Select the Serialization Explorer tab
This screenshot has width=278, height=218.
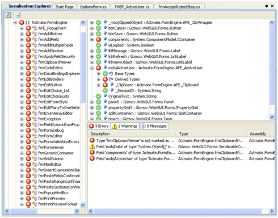[30, 6]
